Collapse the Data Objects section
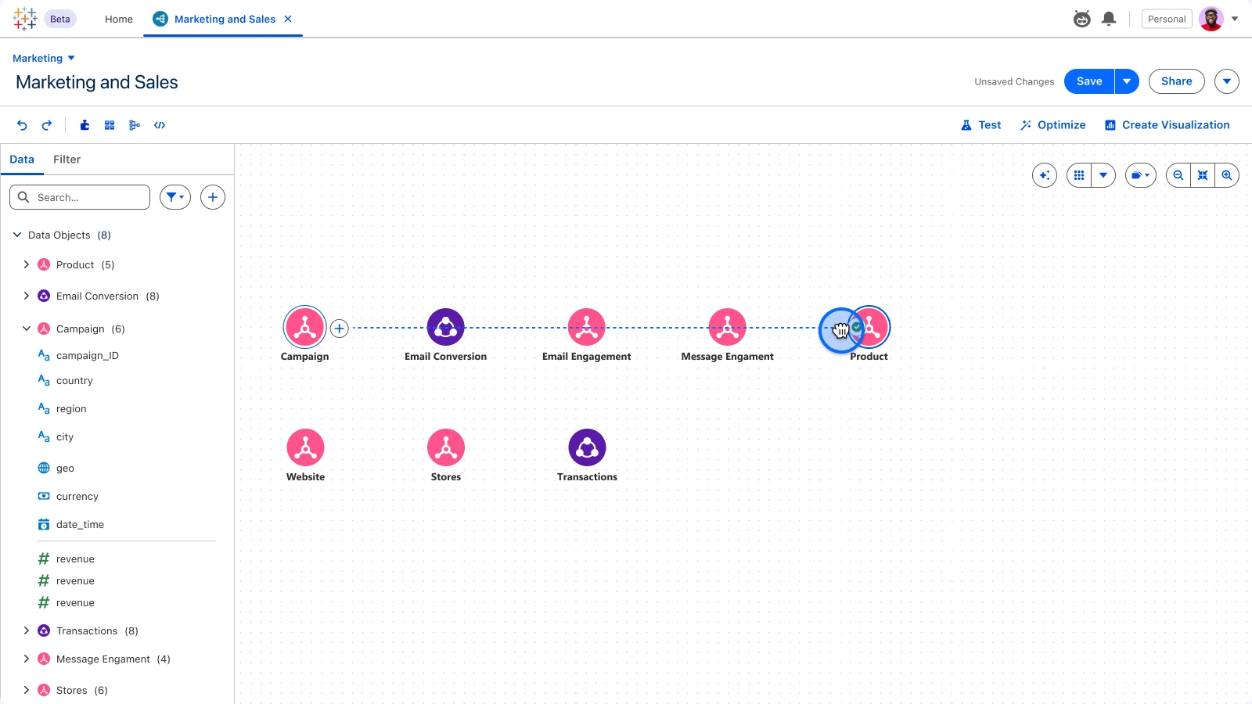Screen dimensions: 1252x704 click(17, 235)
